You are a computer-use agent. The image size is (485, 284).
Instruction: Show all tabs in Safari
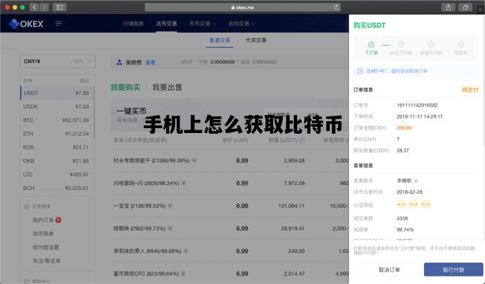coord(465,8)
